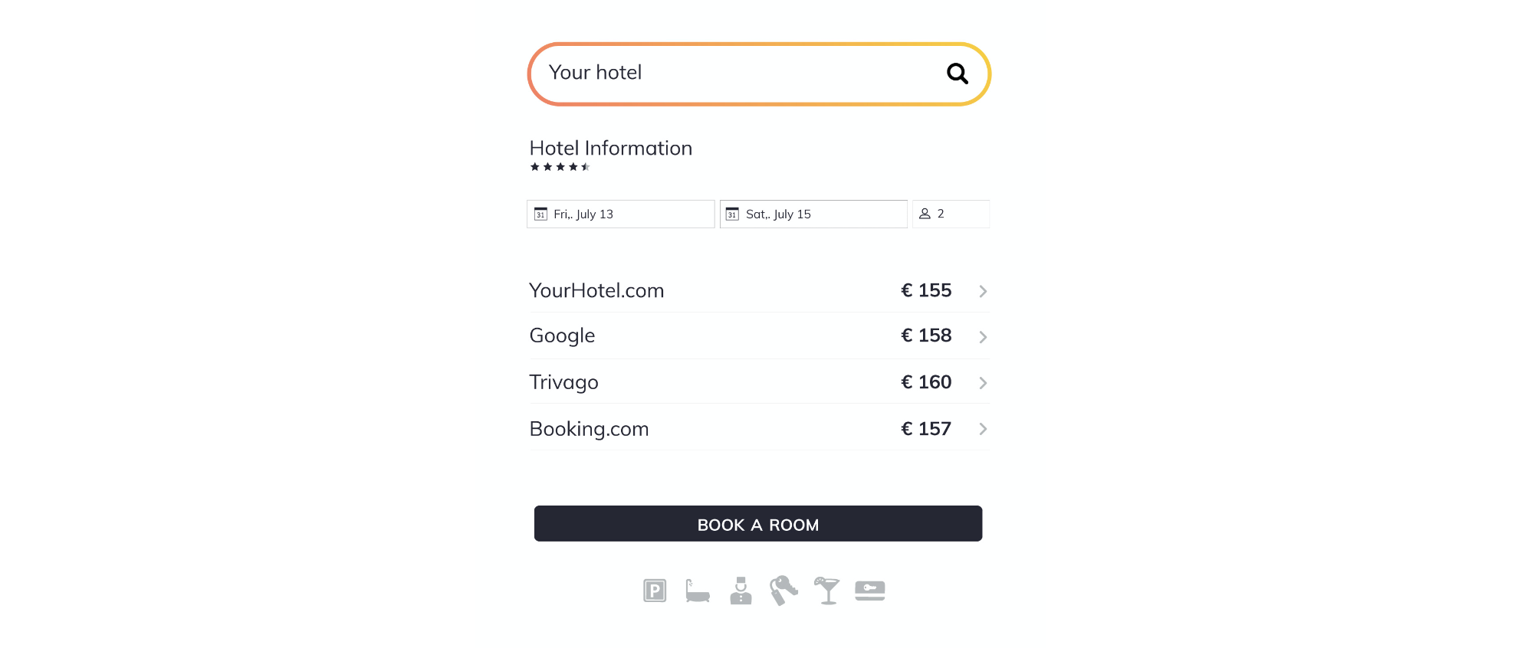Click the magnifying glass search icon
The height and width of the screenshot is (648, 1521).
(957, 74)
